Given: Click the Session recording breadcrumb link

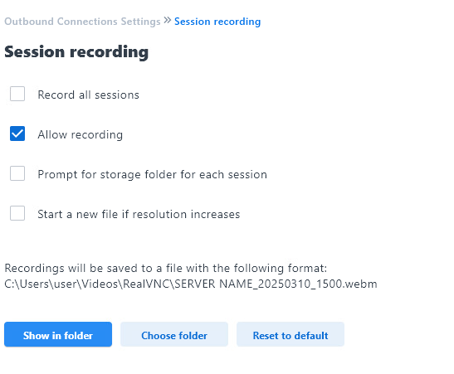Looking at the screenshot, I should 217,22.
